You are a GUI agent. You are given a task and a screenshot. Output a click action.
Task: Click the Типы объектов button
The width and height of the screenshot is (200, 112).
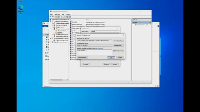click(x=118, y=41)
